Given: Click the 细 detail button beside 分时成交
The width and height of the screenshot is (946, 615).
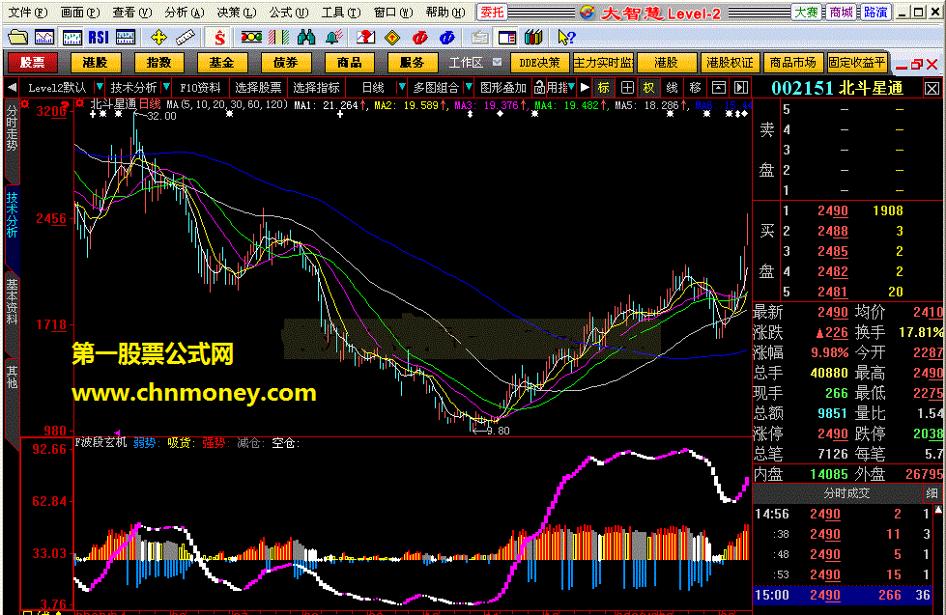Looking at the screenshot, I should 932,493.
